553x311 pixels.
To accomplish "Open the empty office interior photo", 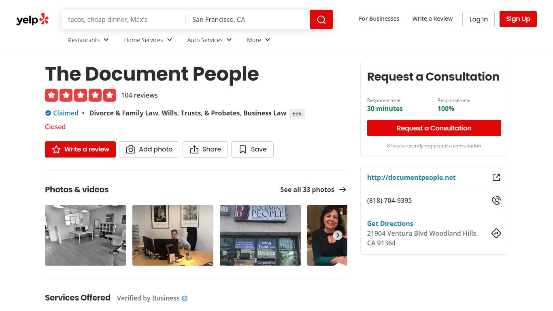I will (x=85, y=235).
